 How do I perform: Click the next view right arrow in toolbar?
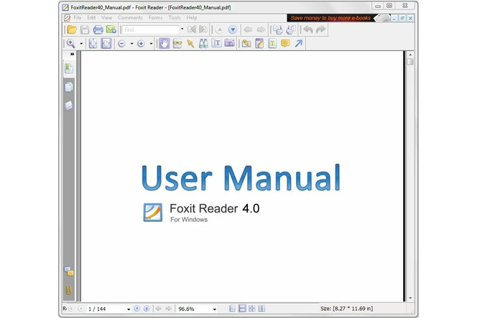(x=261, y=29)
